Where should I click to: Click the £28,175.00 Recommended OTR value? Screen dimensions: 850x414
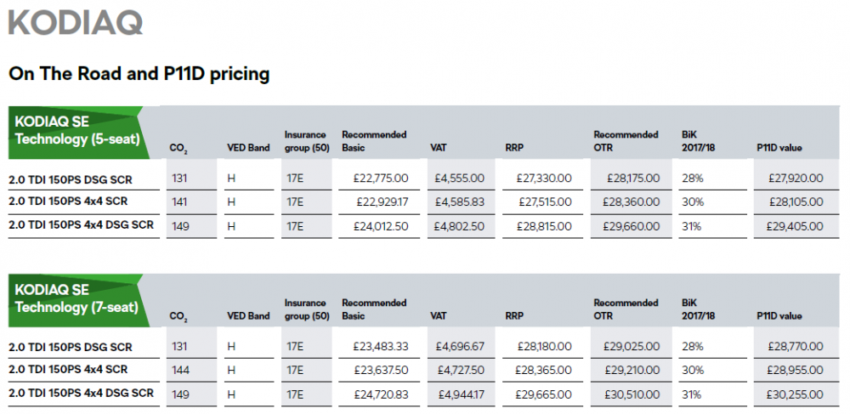point(631,179)
